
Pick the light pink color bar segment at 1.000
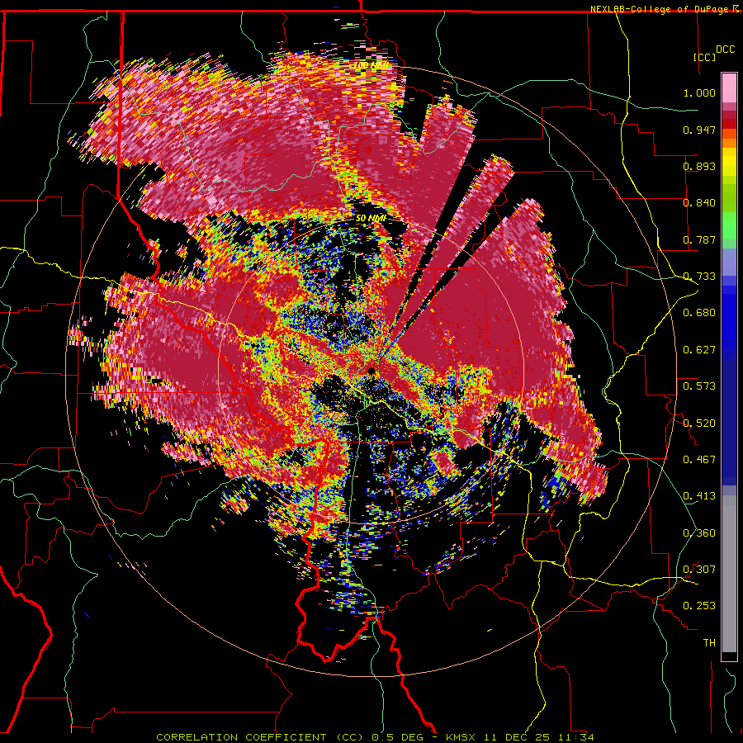click(x=729, y=88)
